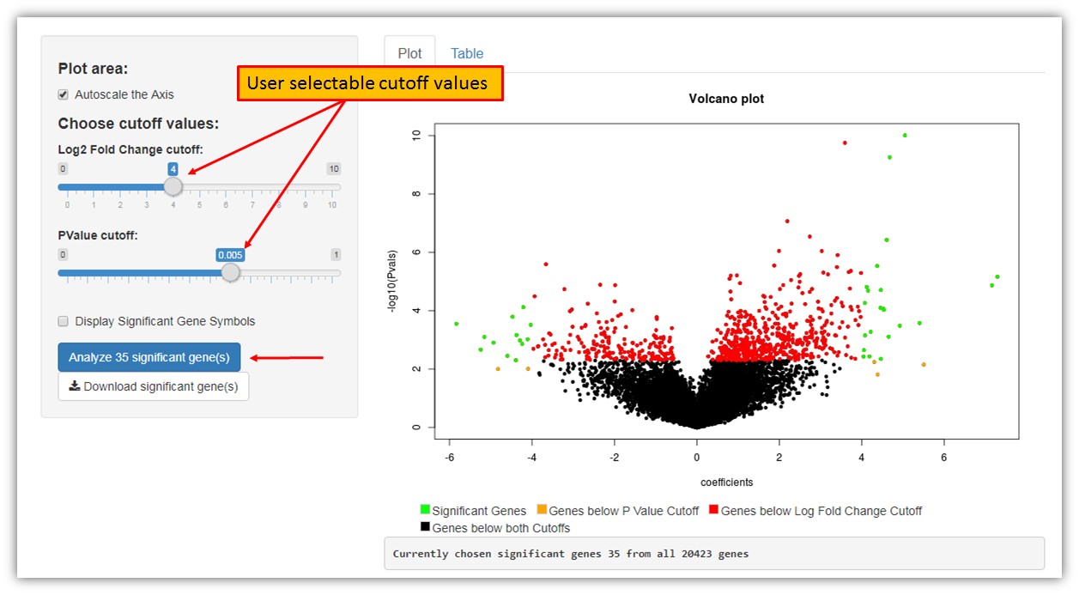The image size is (1079, 595).
Task: Click download icon on Download button
Action: 75,386
